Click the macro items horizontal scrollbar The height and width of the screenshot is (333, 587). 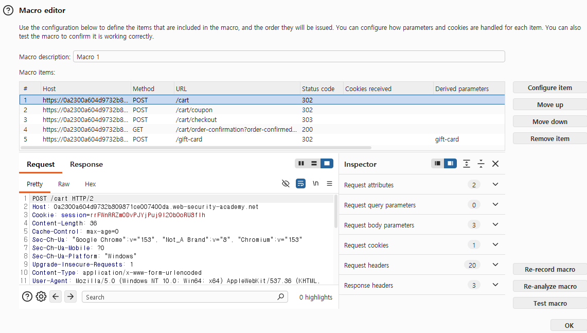pos(196,148)
